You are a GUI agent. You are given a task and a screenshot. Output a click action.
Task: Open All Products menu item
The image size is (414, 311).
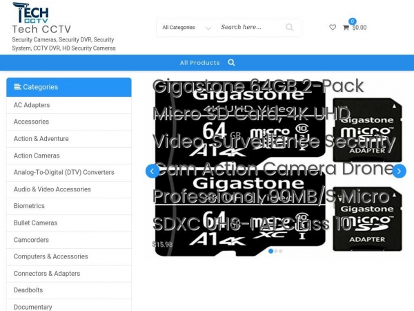point(199,63)
